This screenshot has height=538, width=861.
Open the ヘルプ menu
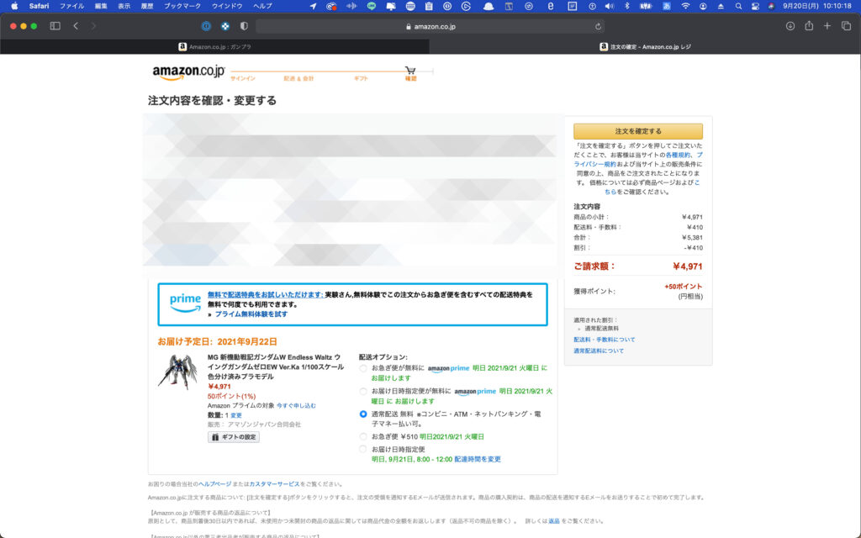pyautogui.click(x=262, y=6)
